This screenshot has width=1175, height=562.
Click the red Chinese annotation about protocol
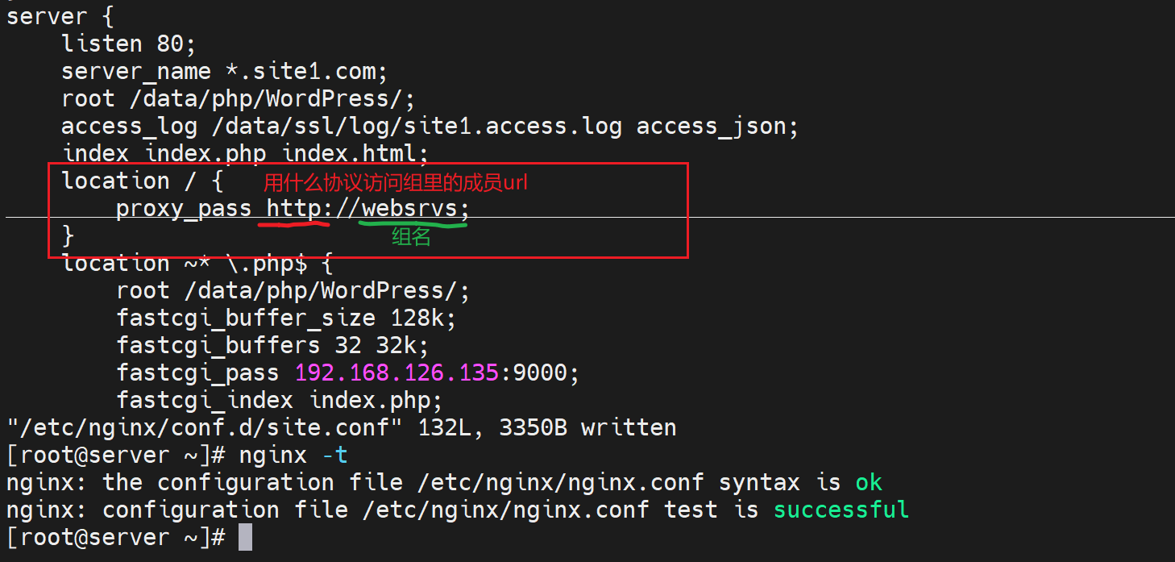click(395, 183)
